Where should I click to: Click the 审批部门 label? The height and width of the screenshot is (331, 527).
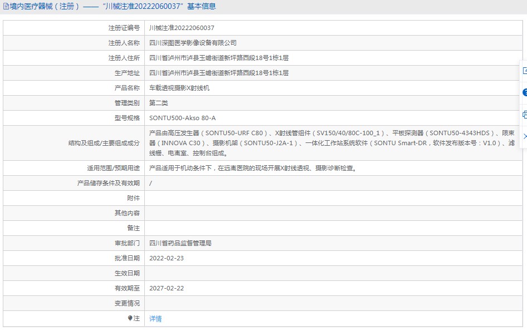(x=127, y=243)
